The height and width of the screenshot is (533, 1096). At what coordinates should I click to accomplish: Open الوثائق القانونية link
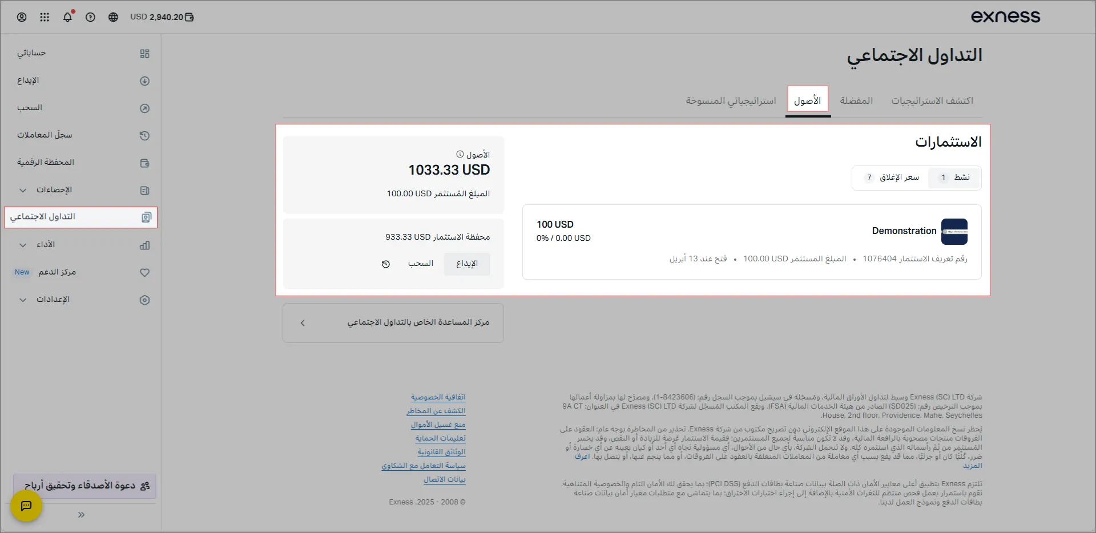[x=442, y=452]
